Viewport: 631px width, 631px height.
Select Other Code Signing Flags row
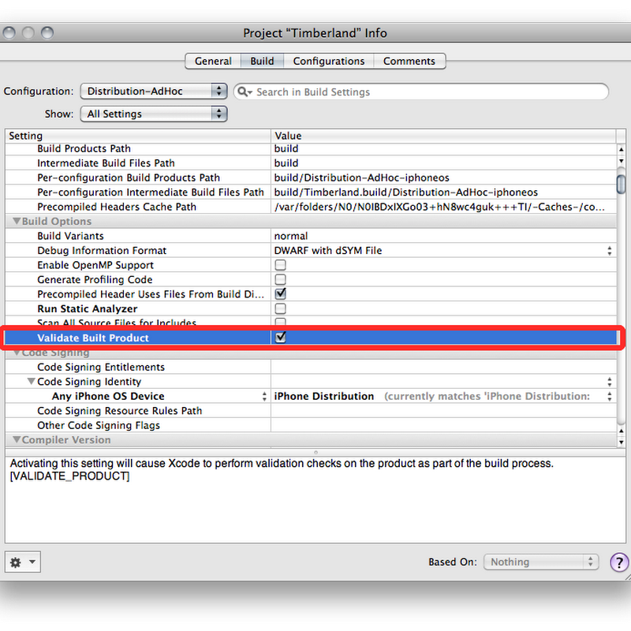tap(311, 425)
